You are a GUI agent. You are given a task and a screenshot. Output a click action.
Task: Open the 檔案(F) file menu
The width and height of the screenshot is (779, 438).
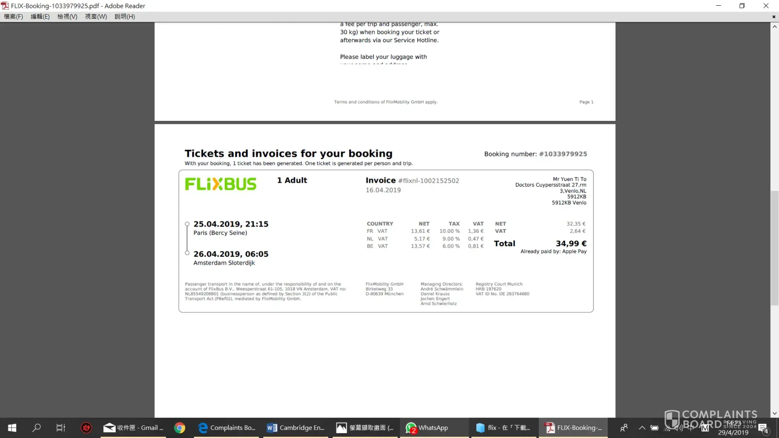pyautogui.click(x=13, y=17)
